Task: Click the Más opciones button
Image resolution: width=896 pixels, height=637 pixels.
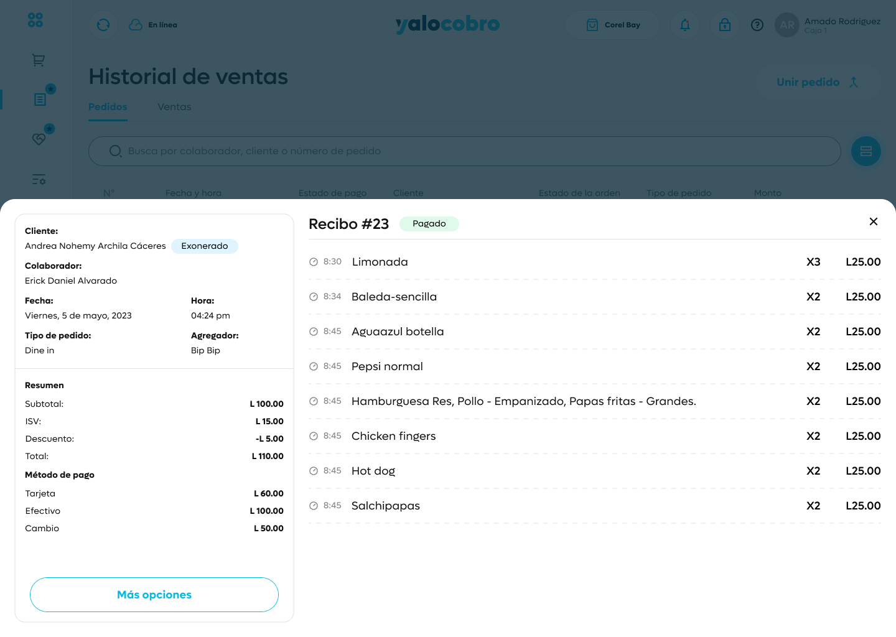Action: click(x=154, y=595)
